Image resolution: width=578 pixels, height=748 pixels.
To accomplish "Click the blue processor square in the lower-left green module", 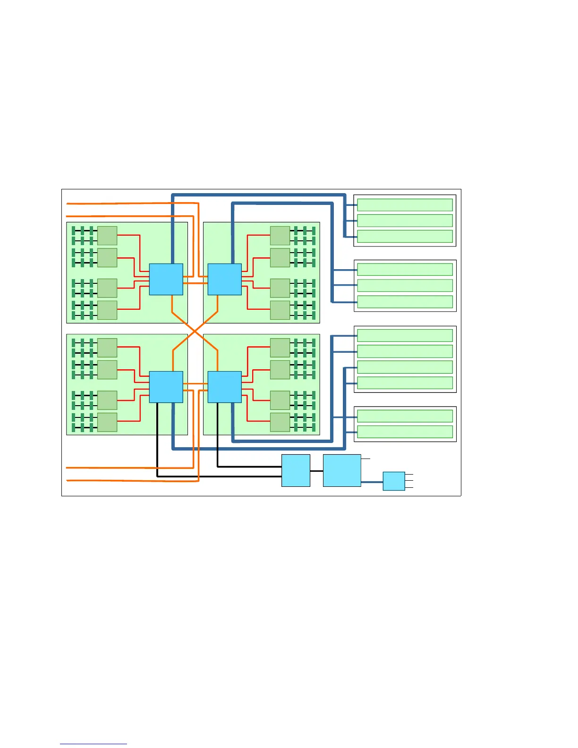I will point(166,387).
